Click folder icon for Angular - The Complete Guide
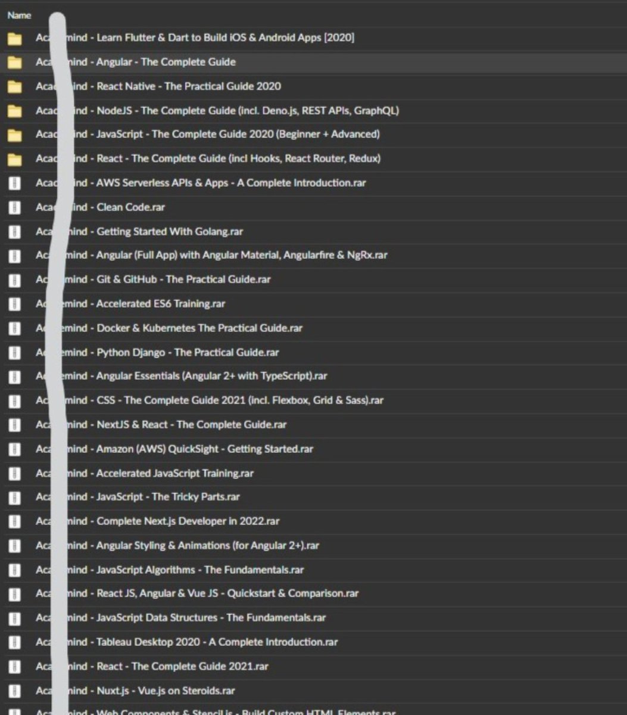Image resolution: width=627 pixels, height=715 pixels. pos(15,63)
